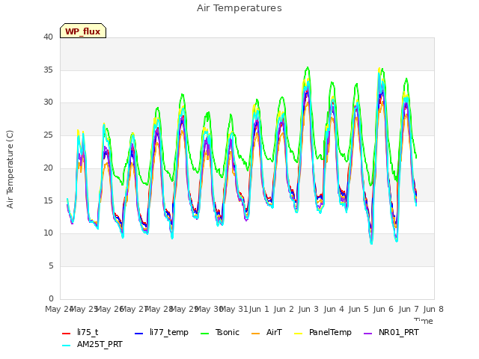The width and height of the screenshot is (479, 359).
Task: Click the Jun 5 date tick label
Action: (359, 309)
